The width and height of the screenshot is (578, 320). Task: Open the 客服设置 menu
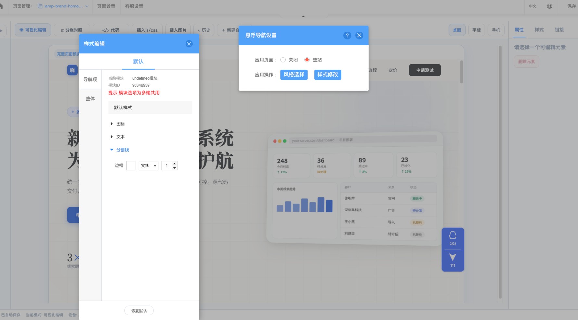pos(134,6)
